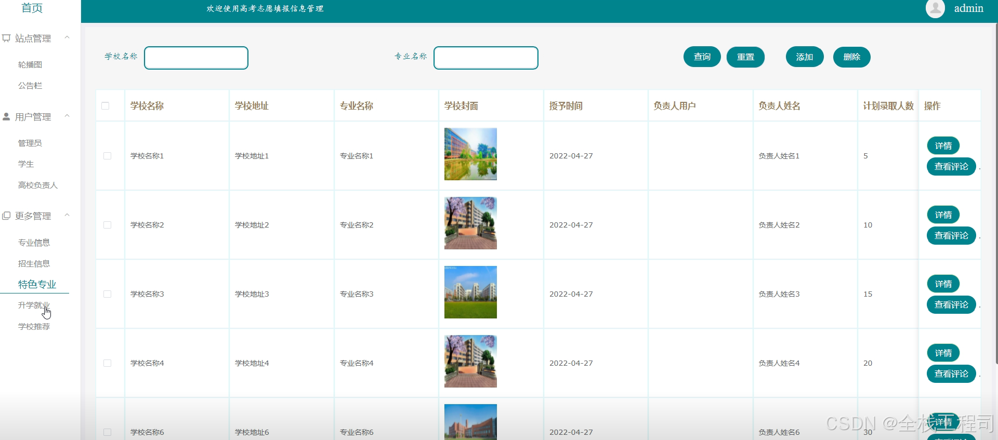Click 查看评论 for 学校名称4

click(x=951, y=374)
